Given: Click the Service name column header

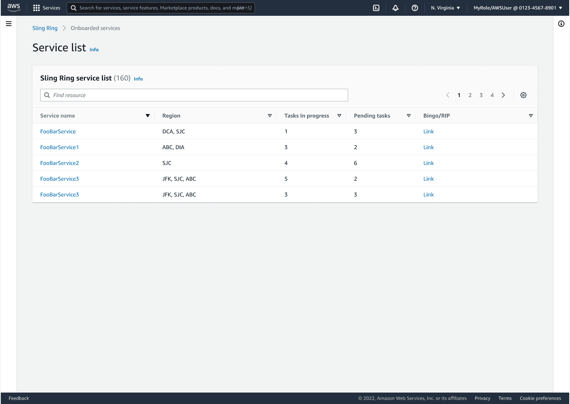Looking at the screenshot, I should 58,116.
